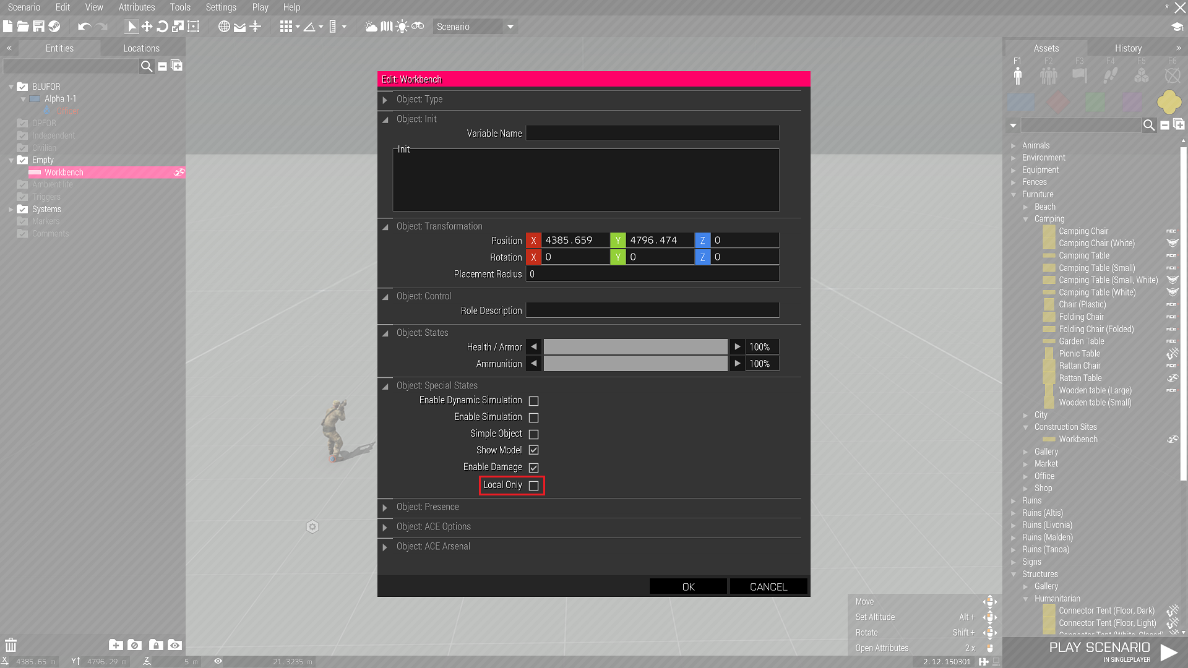Expand all entities in left panel
1188x668 pixels.
[176, 66]
